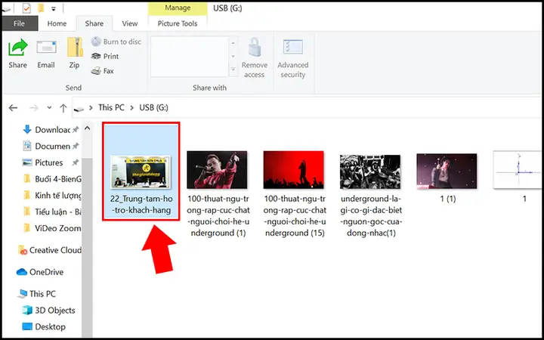Select the Share ribbon tab

click(94, 23)
